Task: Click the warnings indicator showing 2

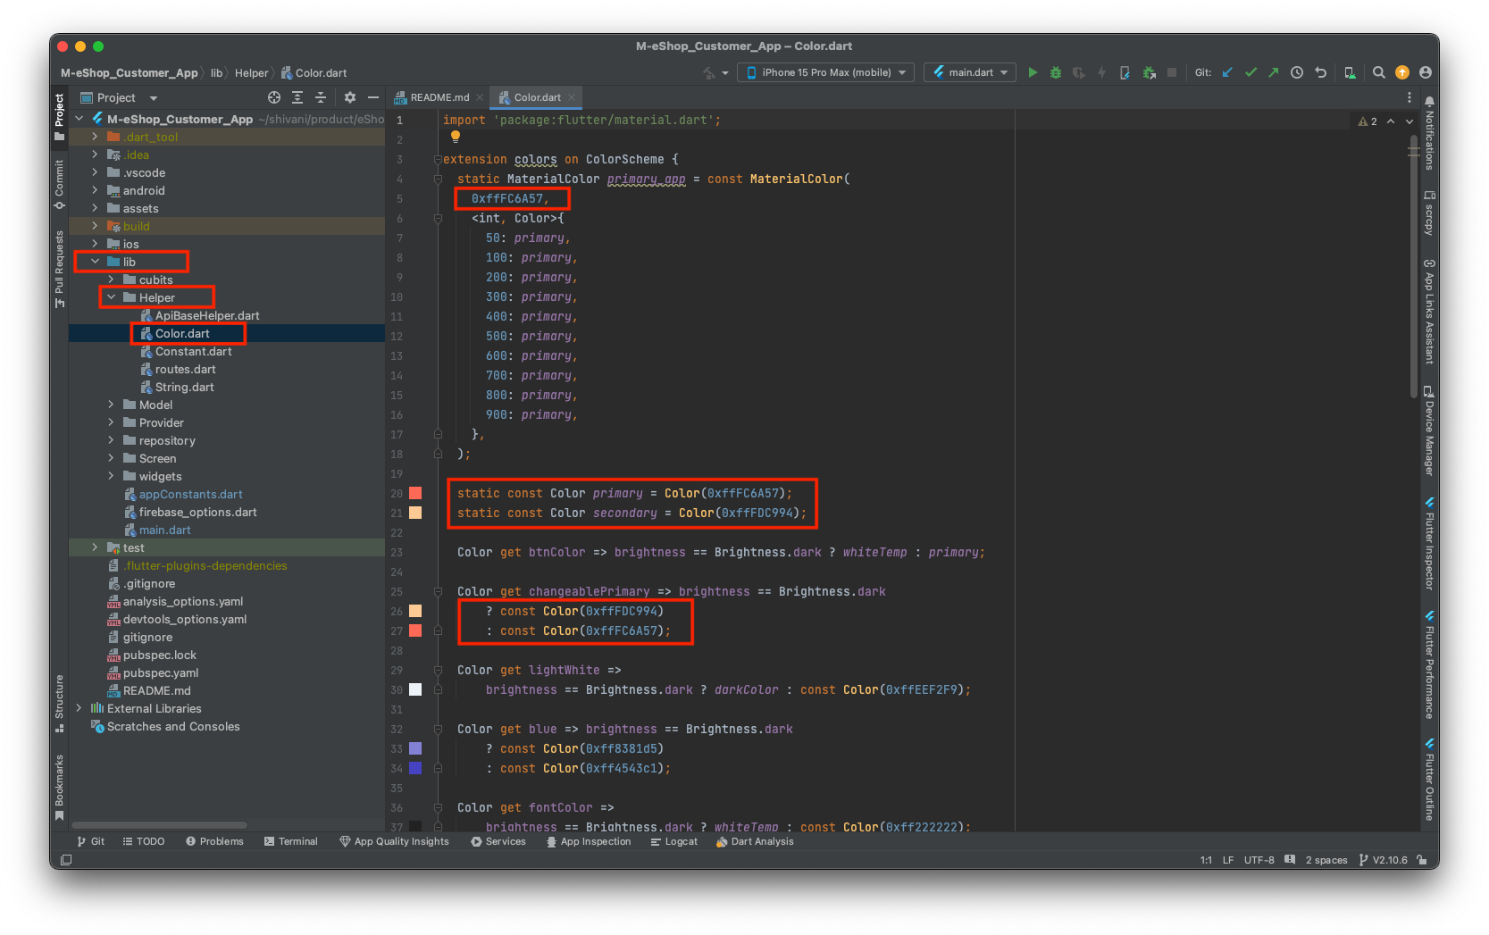Action: [x=1368, y=121]
